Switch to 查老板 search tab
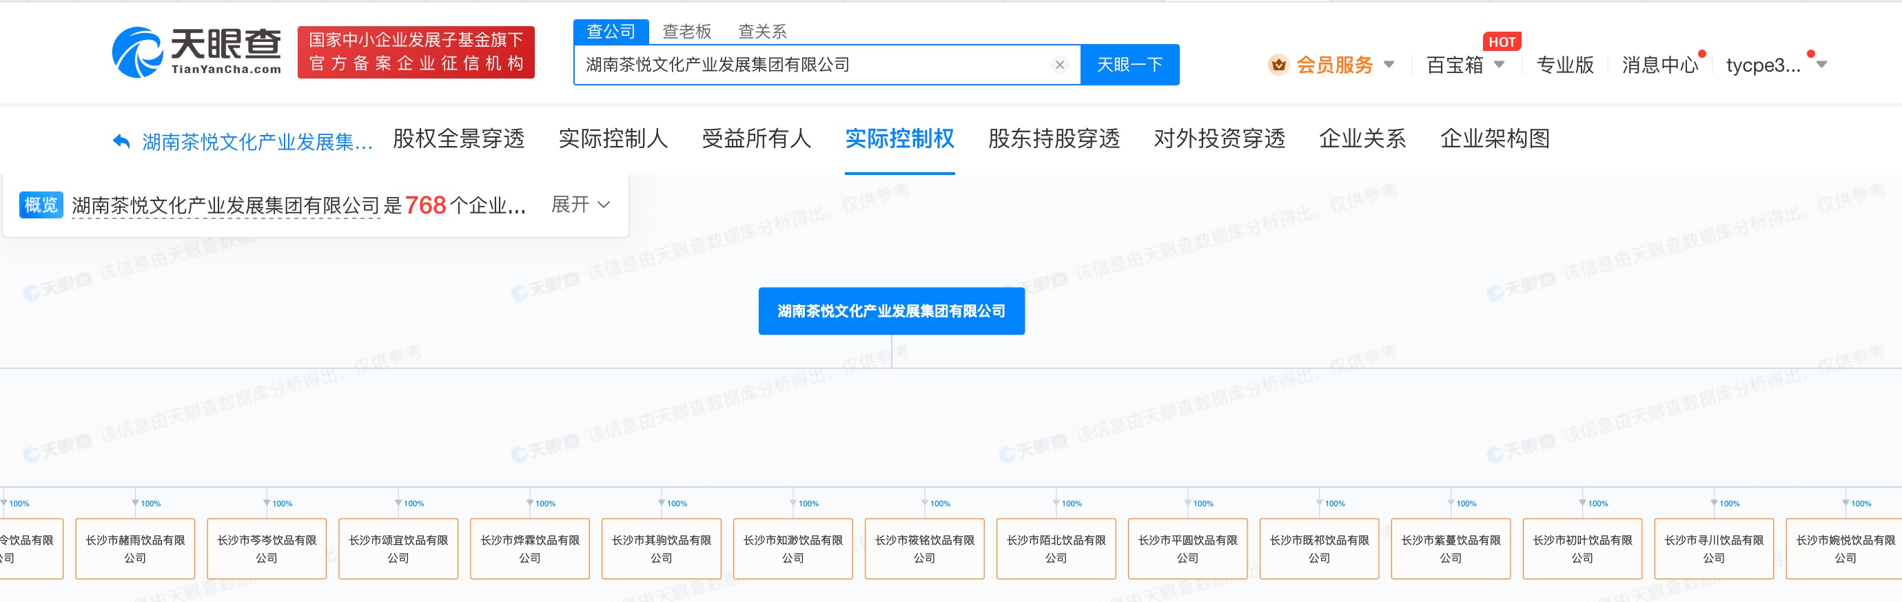 (686, 32)
